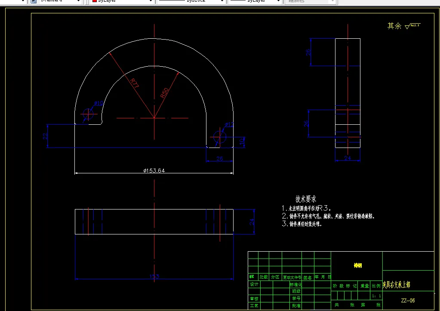Select the 分区 cell in title block
Image resolution: width=440 pixels, height=311 pixels.
click(x=275, y=277)
